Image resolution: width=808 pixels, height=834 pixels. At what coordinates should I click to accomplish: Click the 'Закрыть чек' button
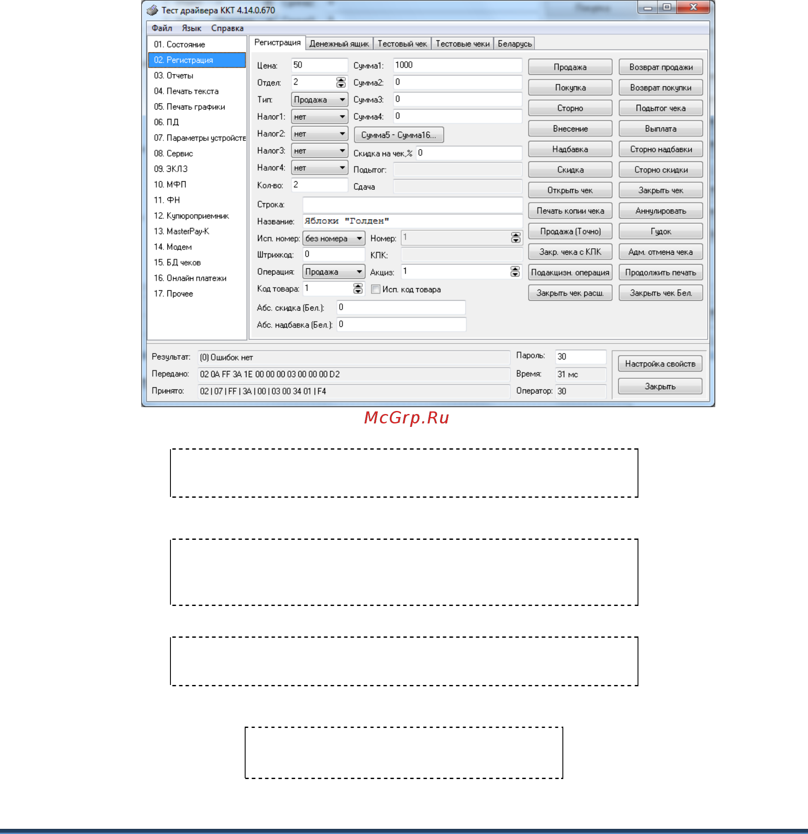[x=661, y=190]
